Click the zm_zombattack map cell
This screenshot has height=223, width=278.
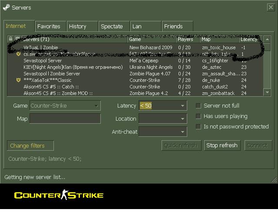(x=218, y=93)
